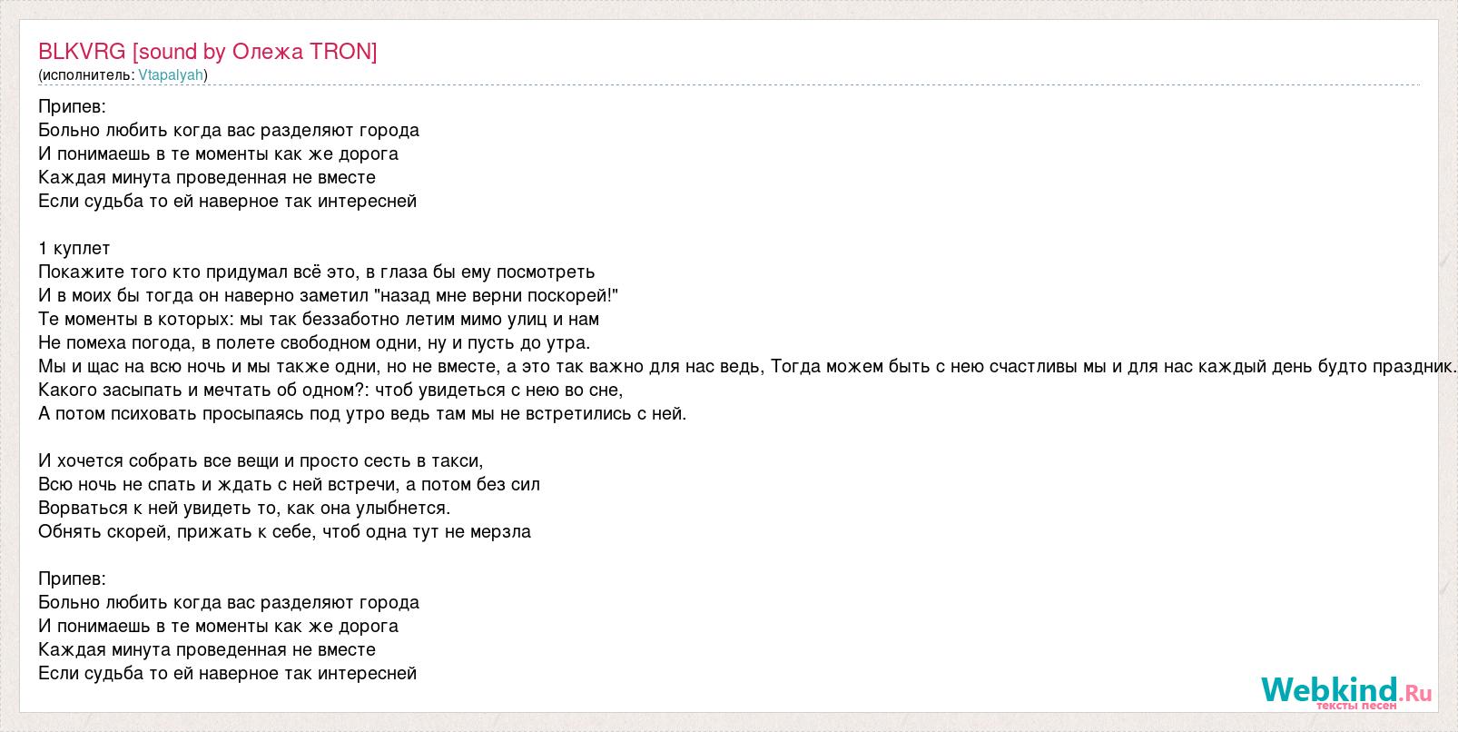Click the 'исполнитель' label text

tap(87, 75)
